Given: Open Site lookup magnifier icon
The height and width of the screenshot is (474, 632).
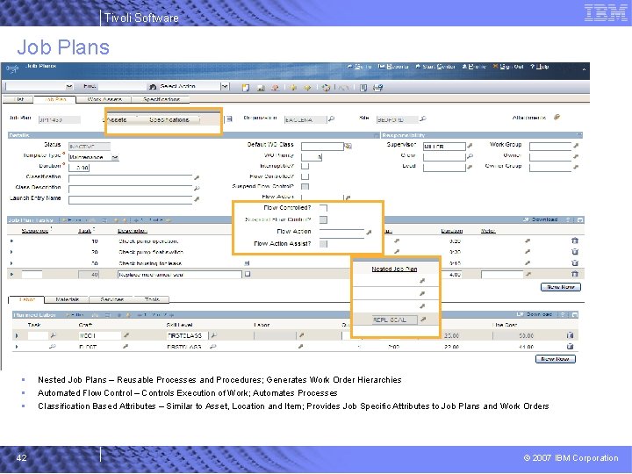Looking at the screenshot, I should pos(423,118).
